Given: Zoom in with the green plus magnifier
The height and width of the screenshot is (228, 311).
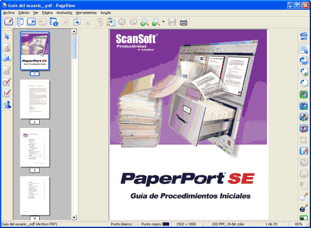Looking at the screenshot, I should (x=144, y=22).
